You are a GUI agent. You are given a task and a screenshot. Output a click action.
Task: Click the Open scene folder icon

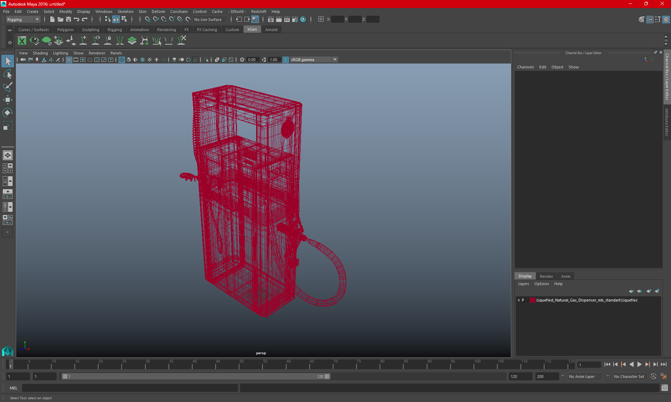[x=60, y=20]
